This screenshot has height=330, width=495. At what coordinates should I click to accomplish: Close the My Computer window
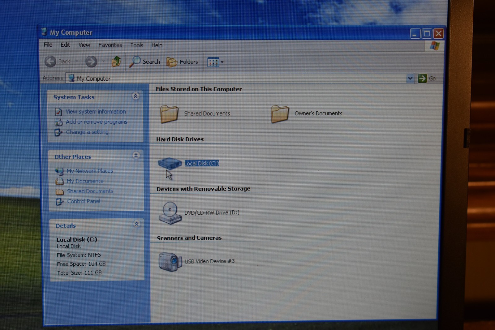[438, 33]
